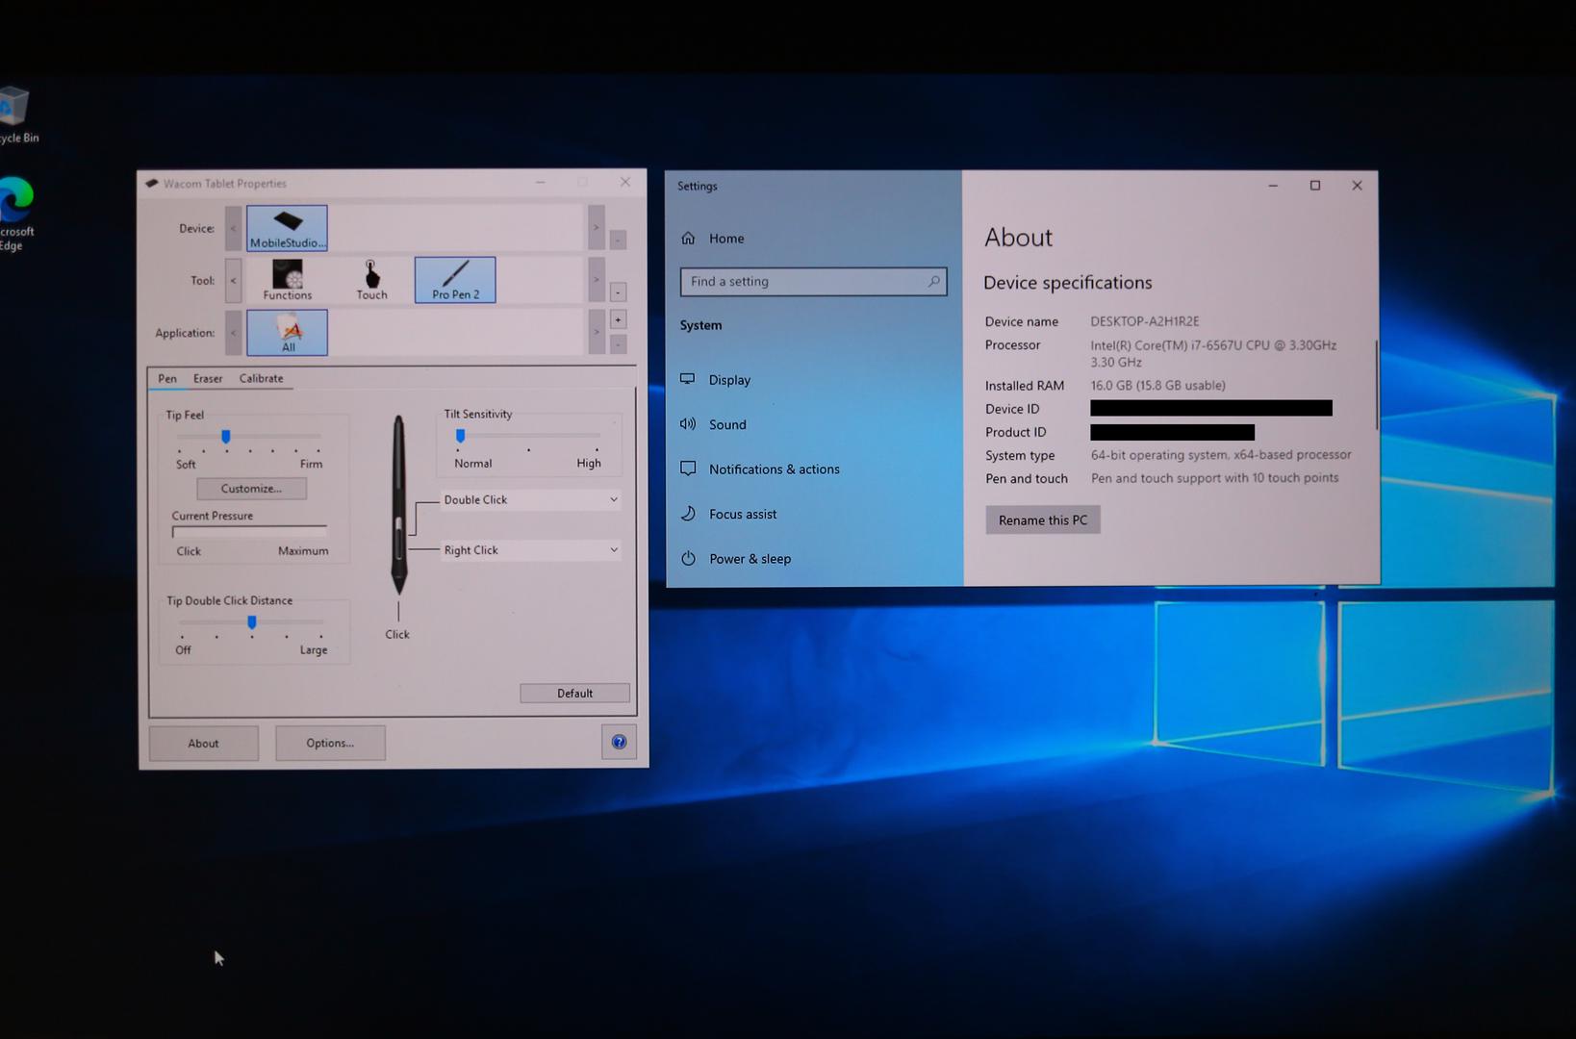Switch to the Eraser tab
The height and width of the screenshot is (1039, 1576).
(x=208, y=379)
